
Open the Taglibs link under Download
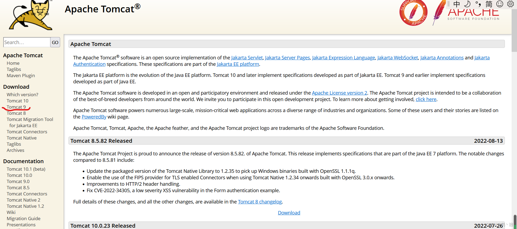(14, 144)
